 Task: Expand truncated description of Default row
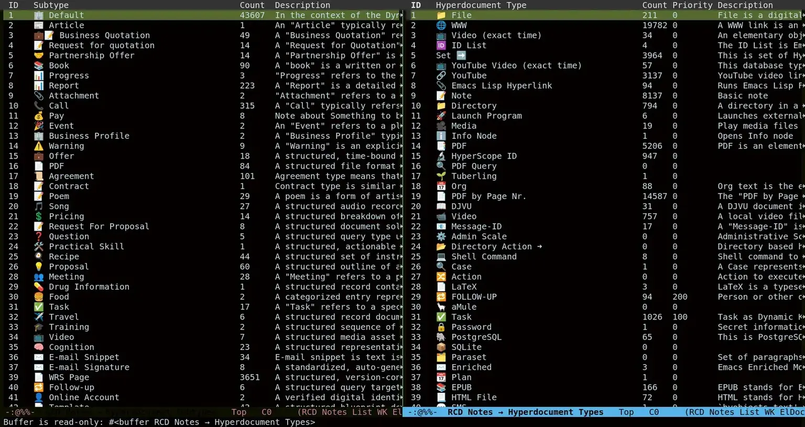(401, 15)
